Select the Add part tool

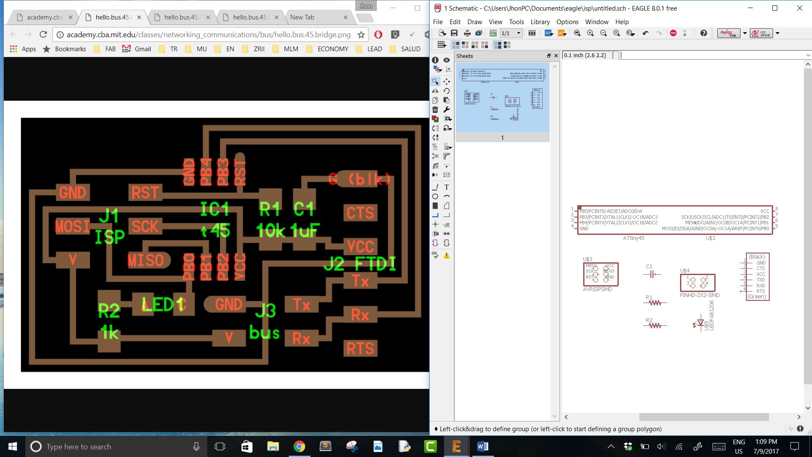pos(435,119)
